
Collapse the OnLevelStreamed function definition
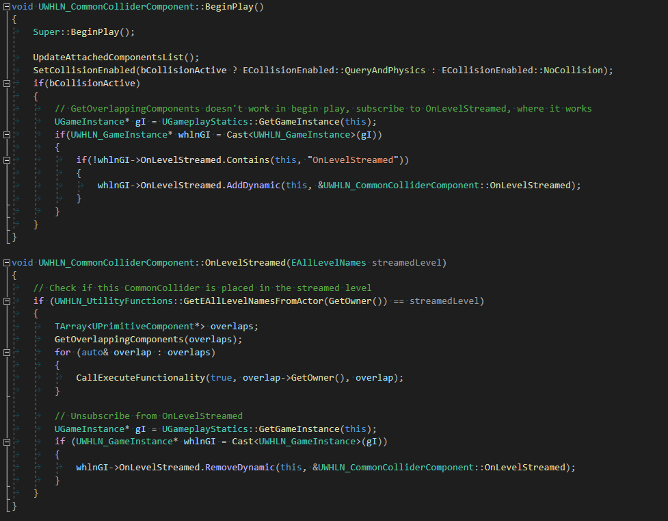coord(7,262)
